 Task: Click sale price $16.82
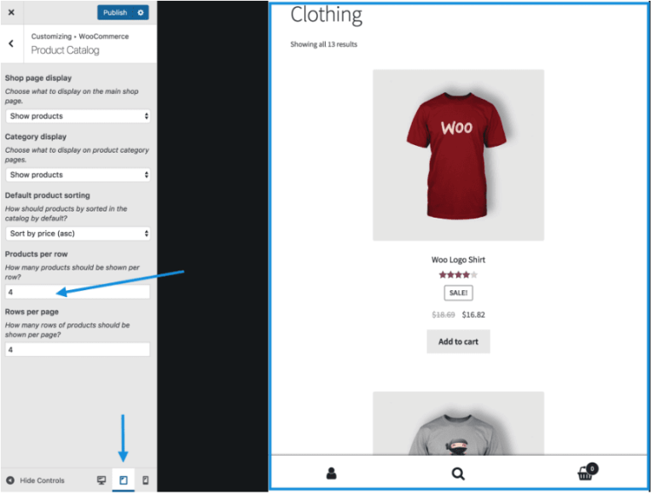click(473, 315)
